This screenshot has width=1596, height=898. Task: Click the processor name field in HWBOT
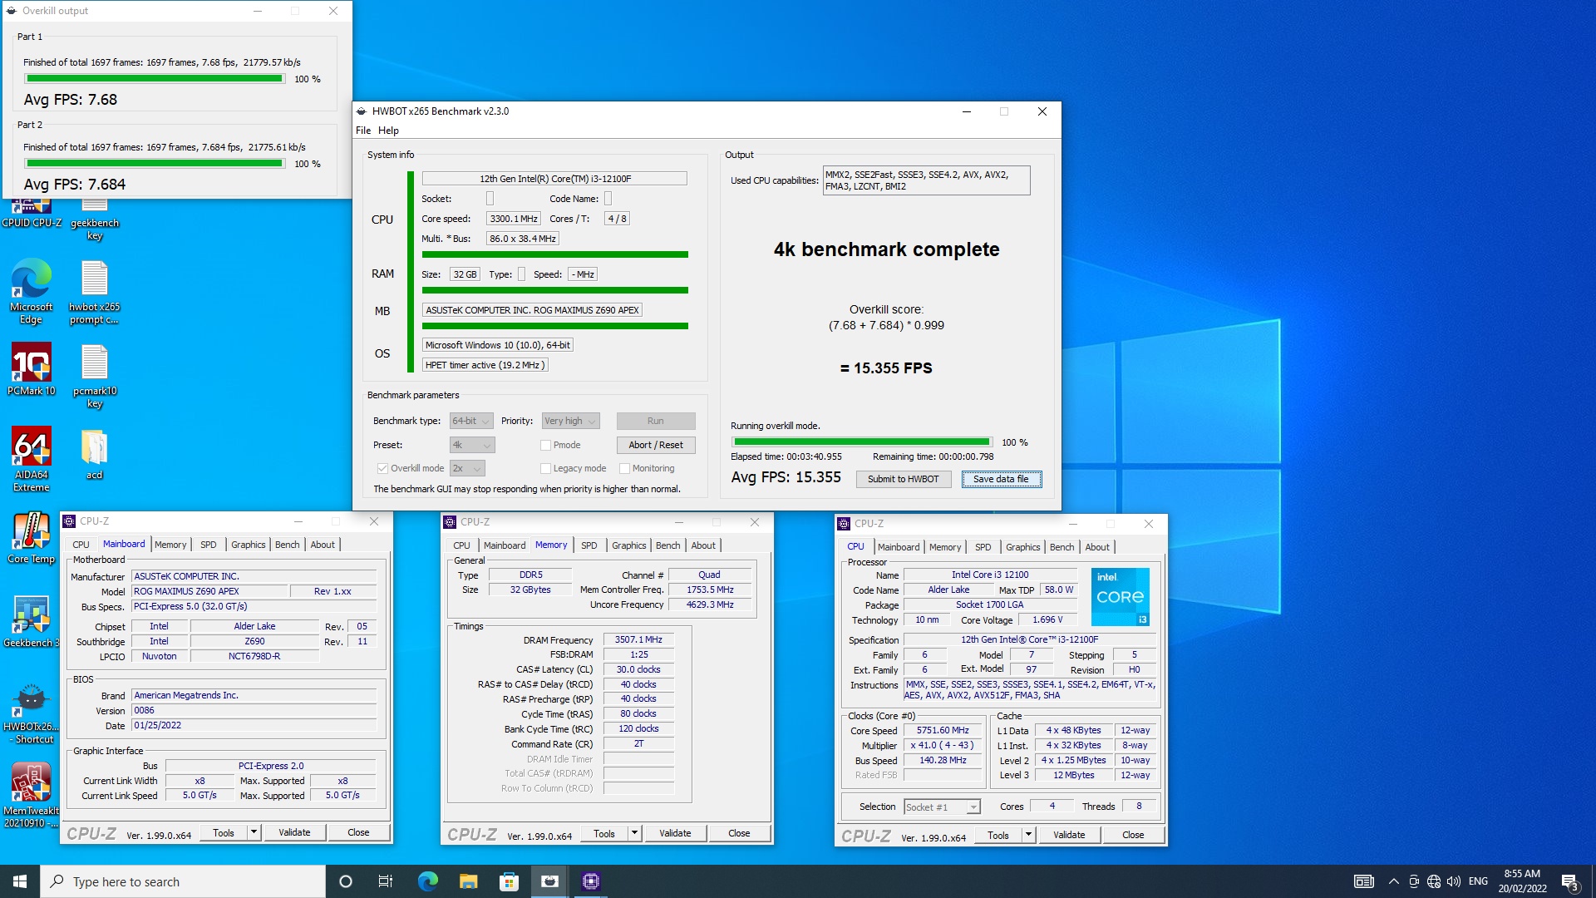[x=554, y=178]
